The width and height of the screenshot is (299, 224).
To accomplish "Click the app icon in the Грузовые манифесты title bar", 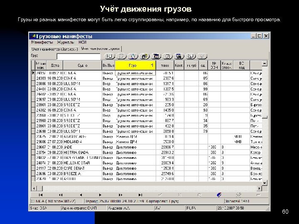I will click(x=33, y=36).
